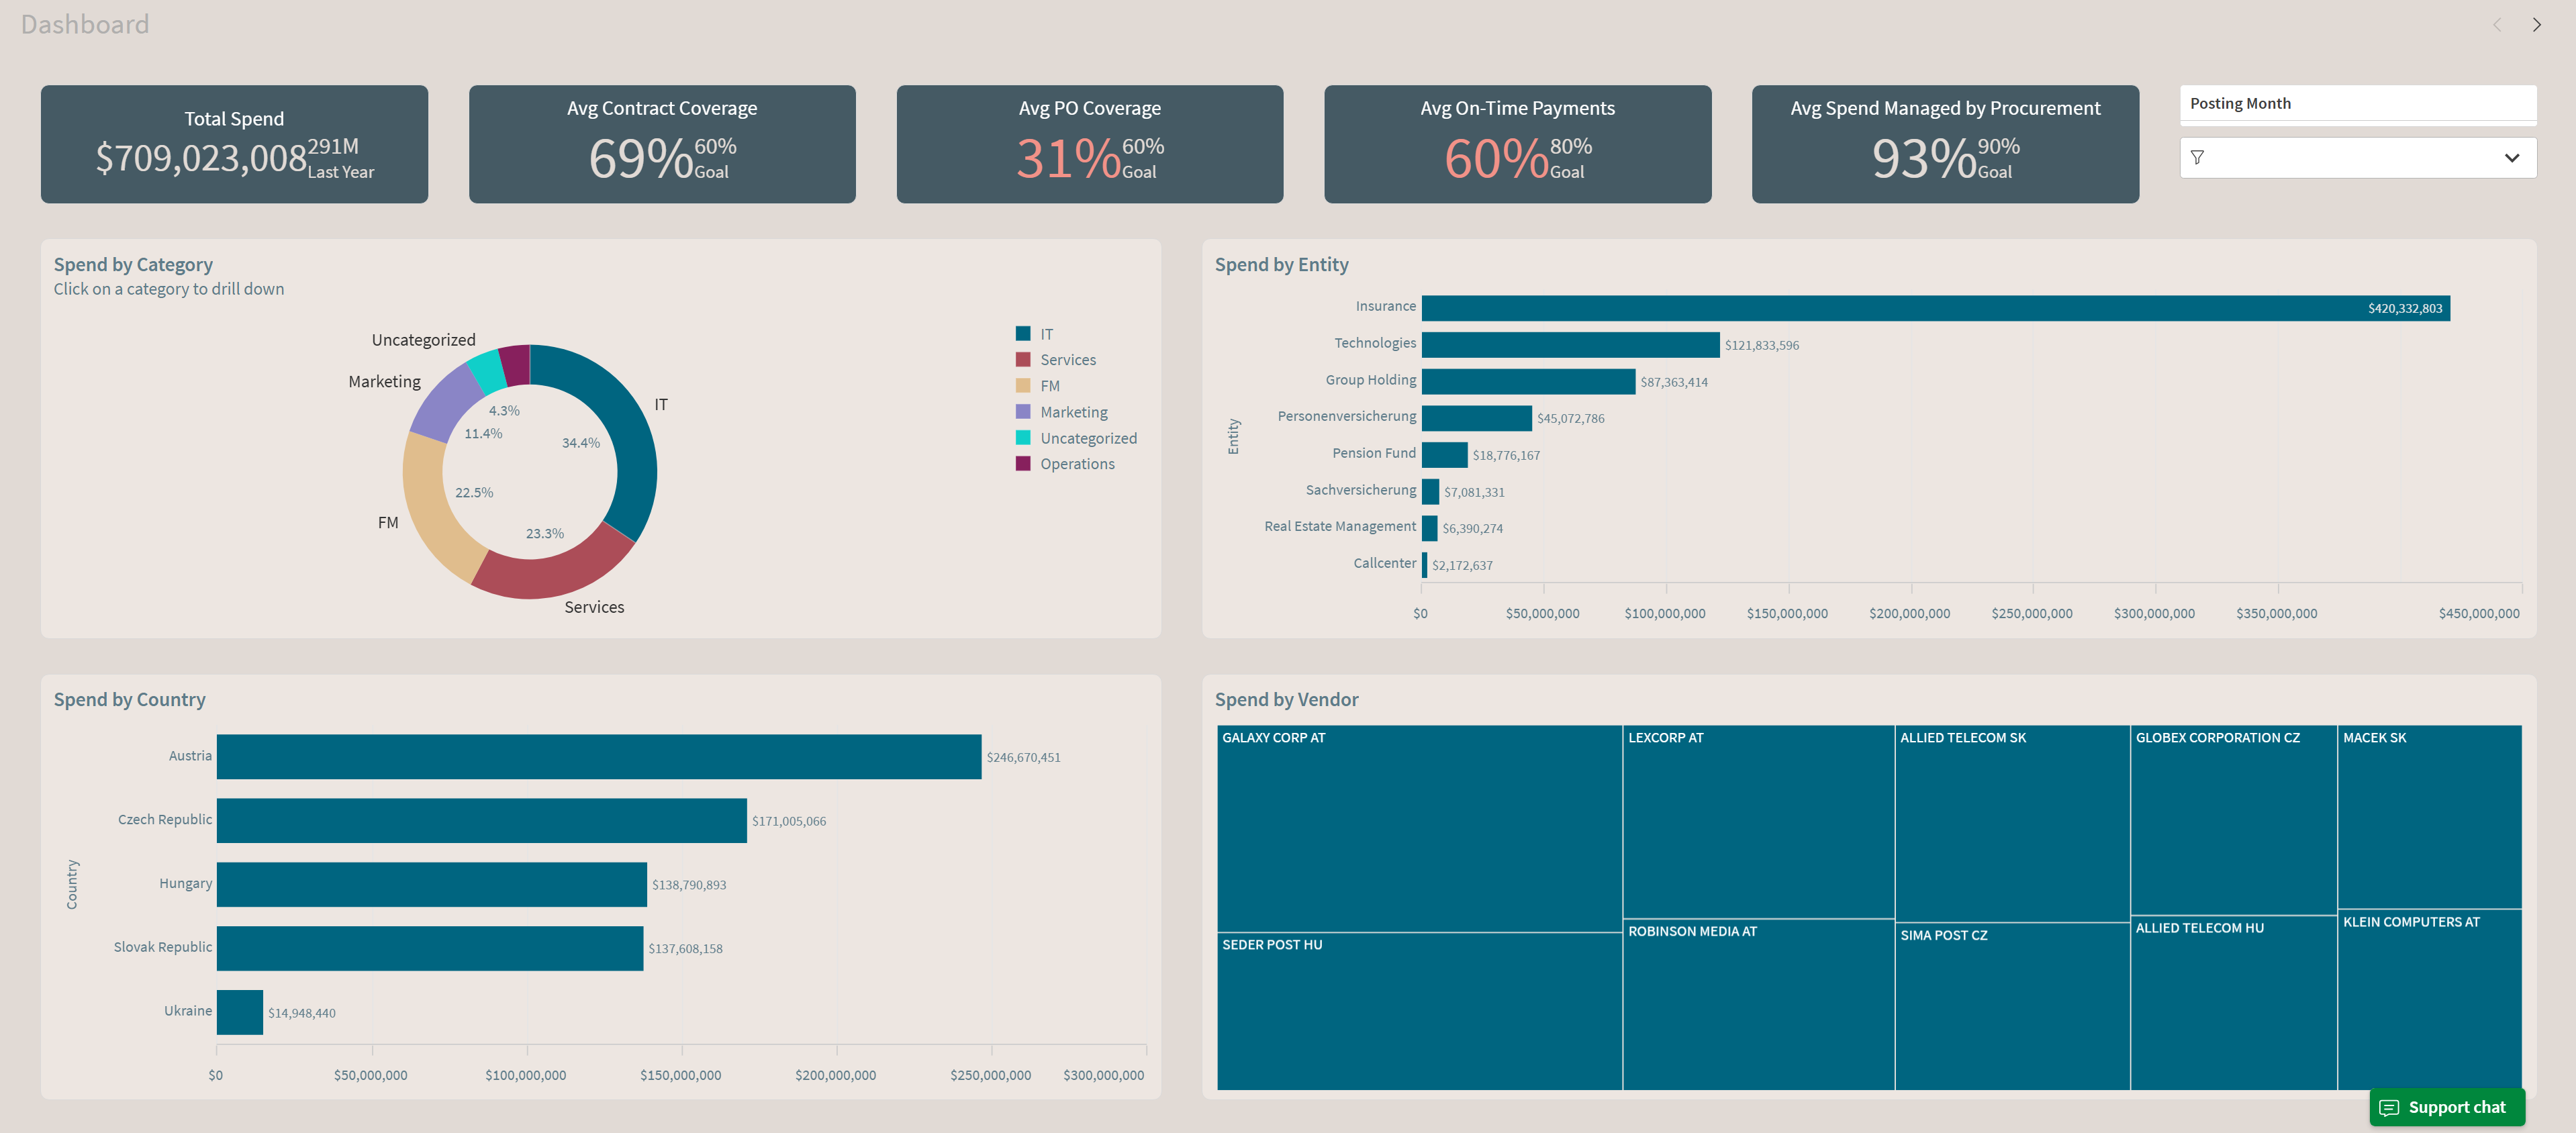Select the MACEK SK treemap tile
The height and width of the screenshot is (1133, 2576).
tap(2429, 817)
